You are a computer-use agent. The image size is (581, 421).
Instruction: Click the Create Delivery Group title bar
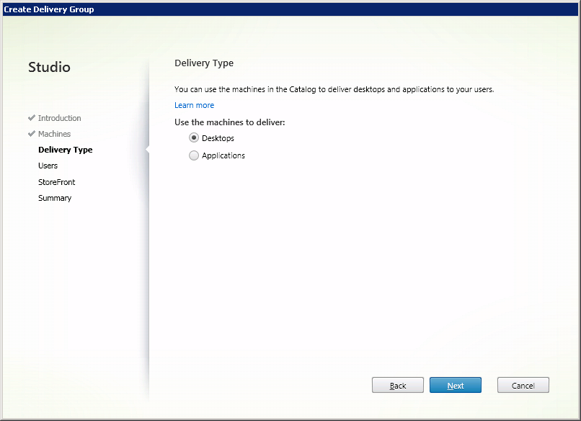290,9
